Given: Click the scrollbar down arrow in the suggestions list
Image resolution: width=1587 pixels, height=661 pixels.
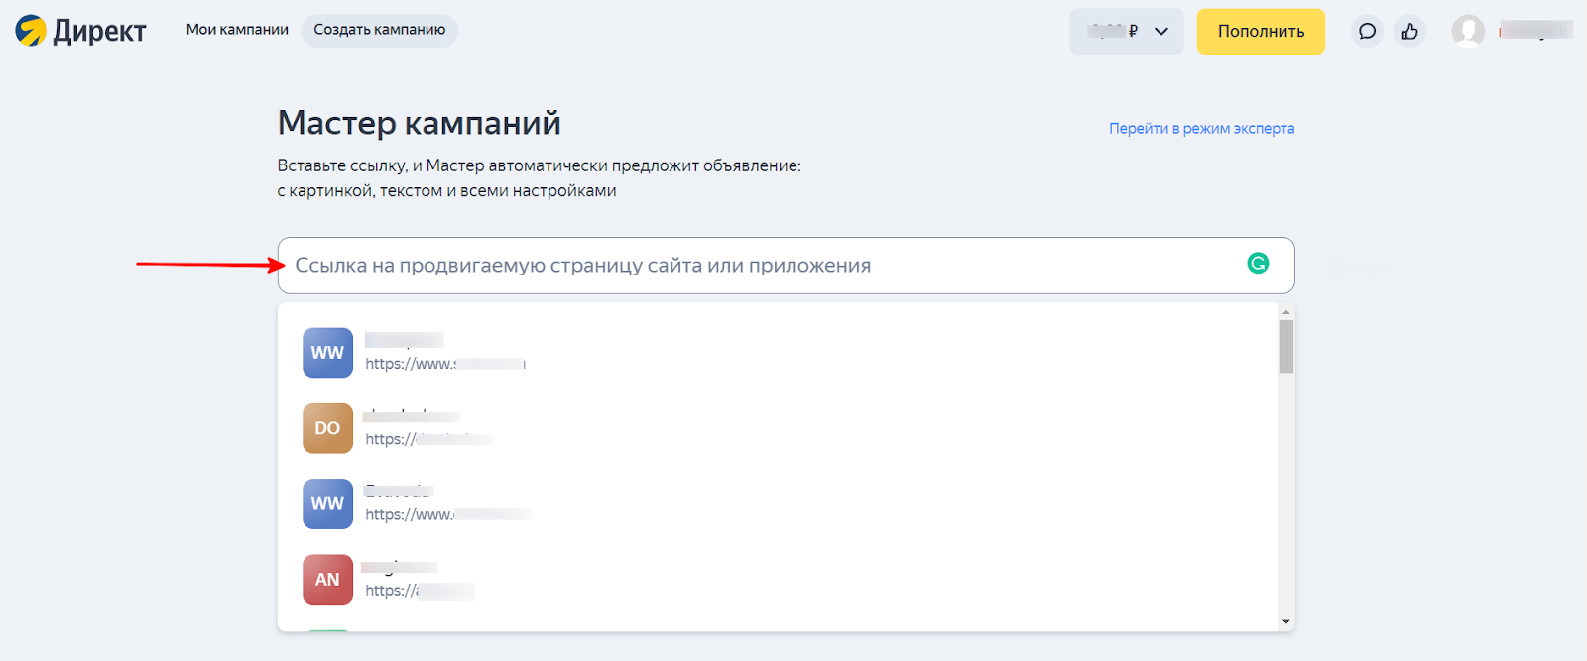Looking at the screenshot, I should coord(1286,622).
